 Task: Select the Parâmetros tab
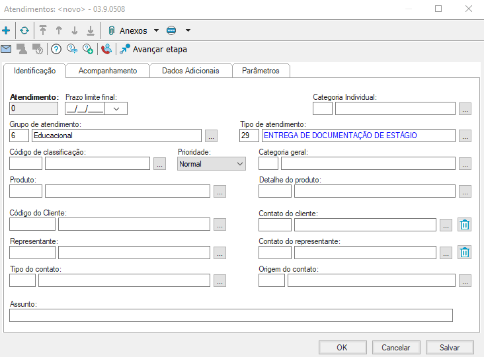coord(261,71)
